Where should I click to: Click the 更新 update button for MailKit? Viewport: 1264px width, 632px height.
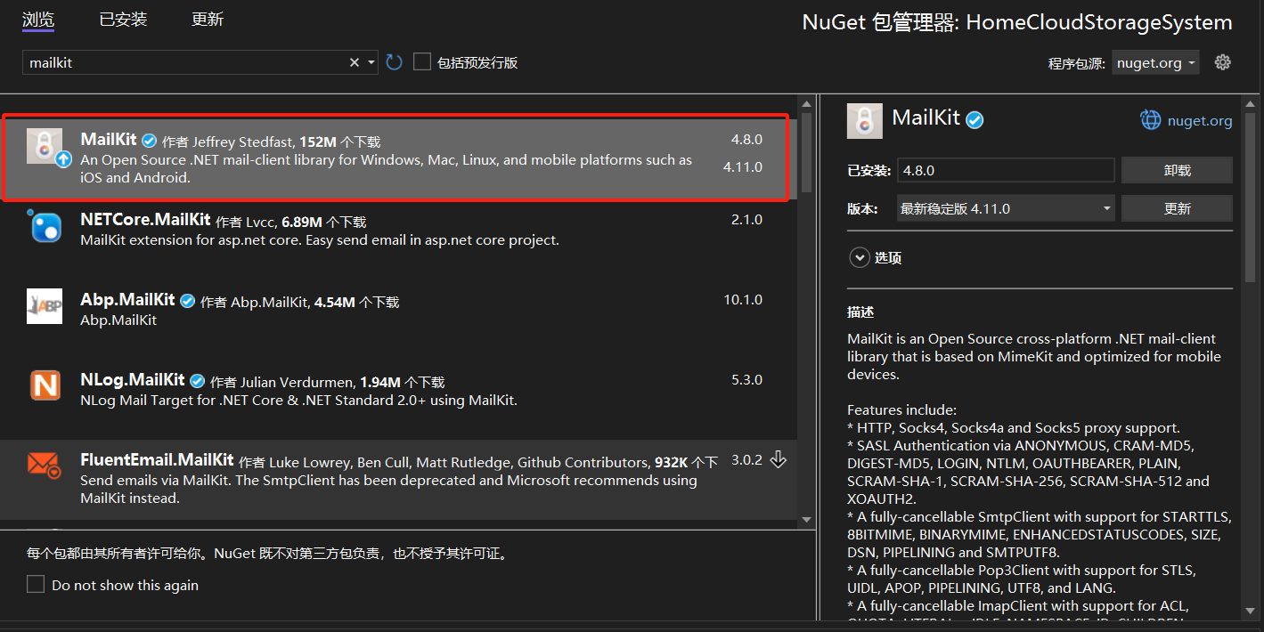click(x=1177, y=208)
